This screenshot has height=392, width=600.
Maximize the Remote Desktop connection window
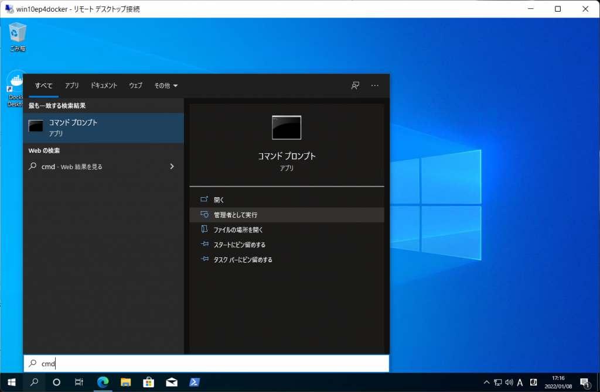[558, 9]
